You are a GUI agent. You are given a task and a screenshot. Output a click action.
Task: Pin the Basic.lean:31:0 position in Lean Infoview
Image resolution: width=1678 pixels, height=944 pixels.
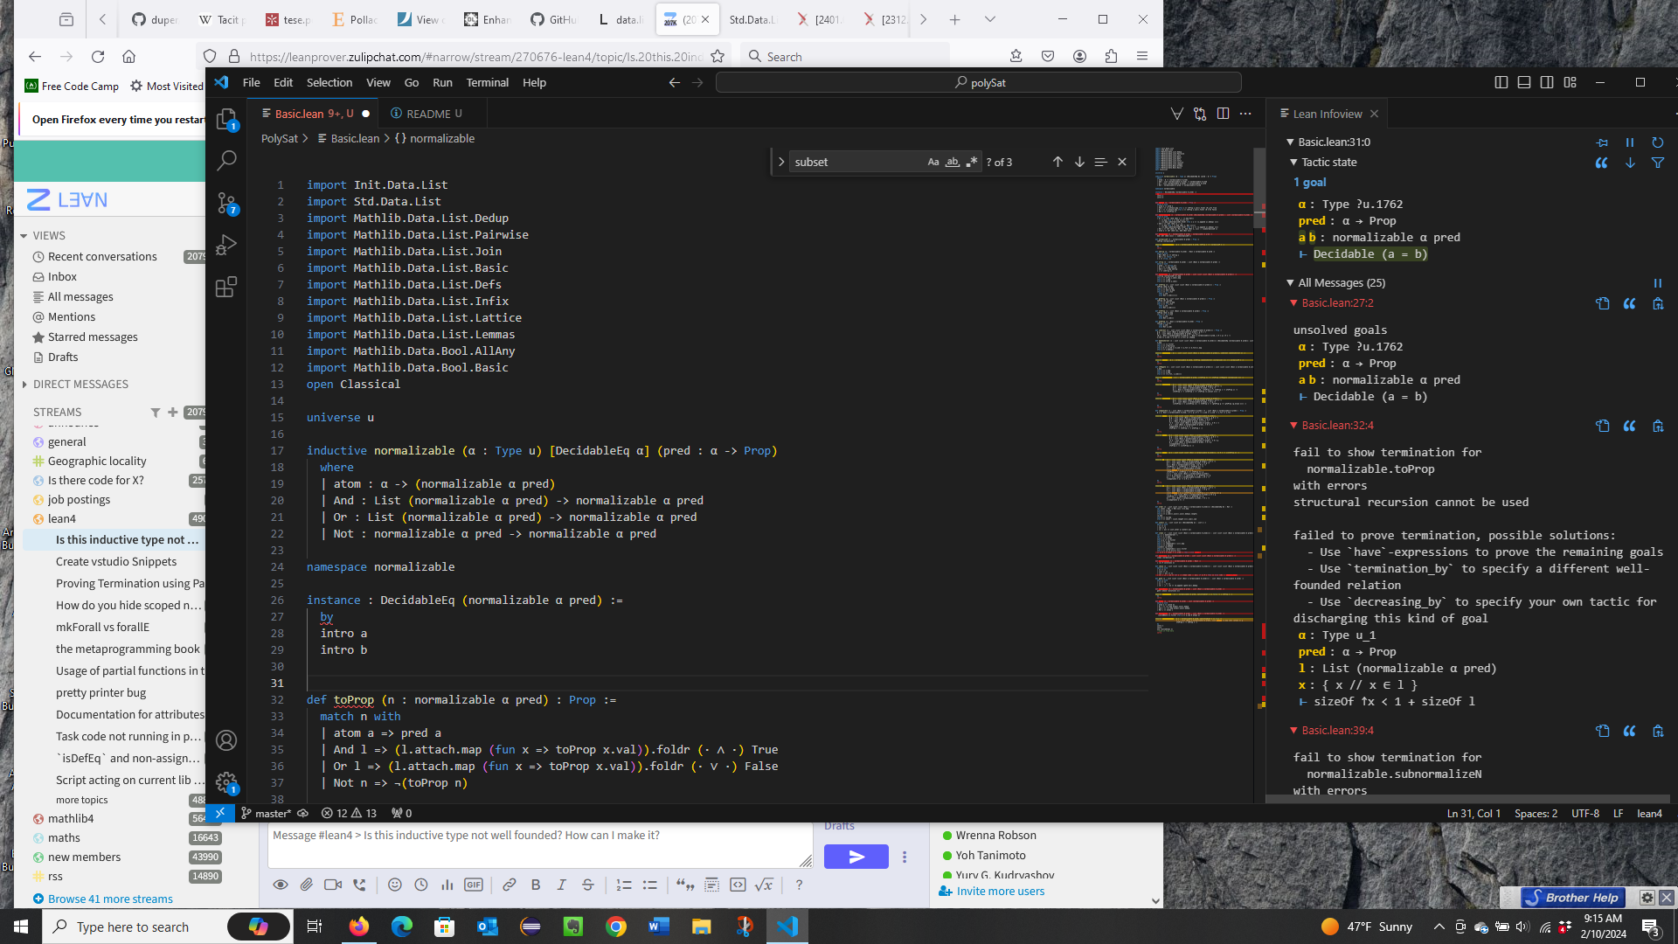pyautogui.click(x=1602, y=142)
